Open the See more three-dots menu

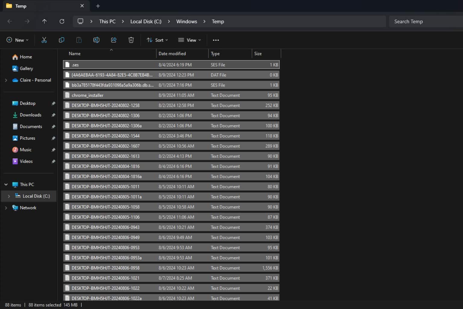pyautogui.click(x=216, y=40)
